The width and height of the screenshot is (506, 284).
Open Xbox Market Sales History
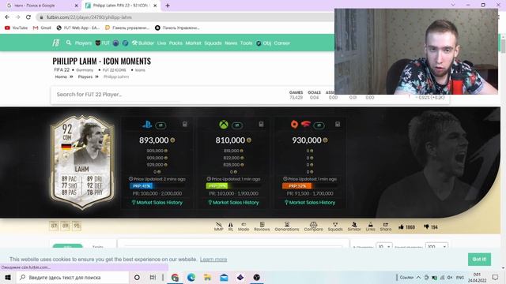point(234,203)
